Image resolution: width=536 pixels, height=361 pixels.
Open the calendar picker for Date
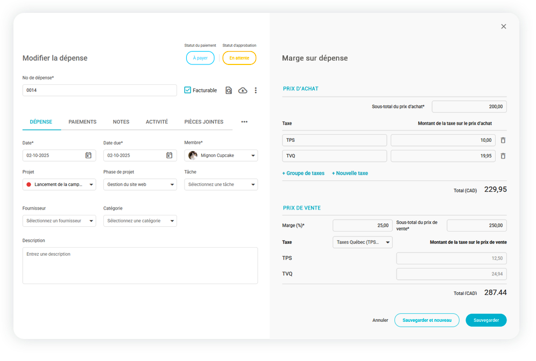pos(88,155)
